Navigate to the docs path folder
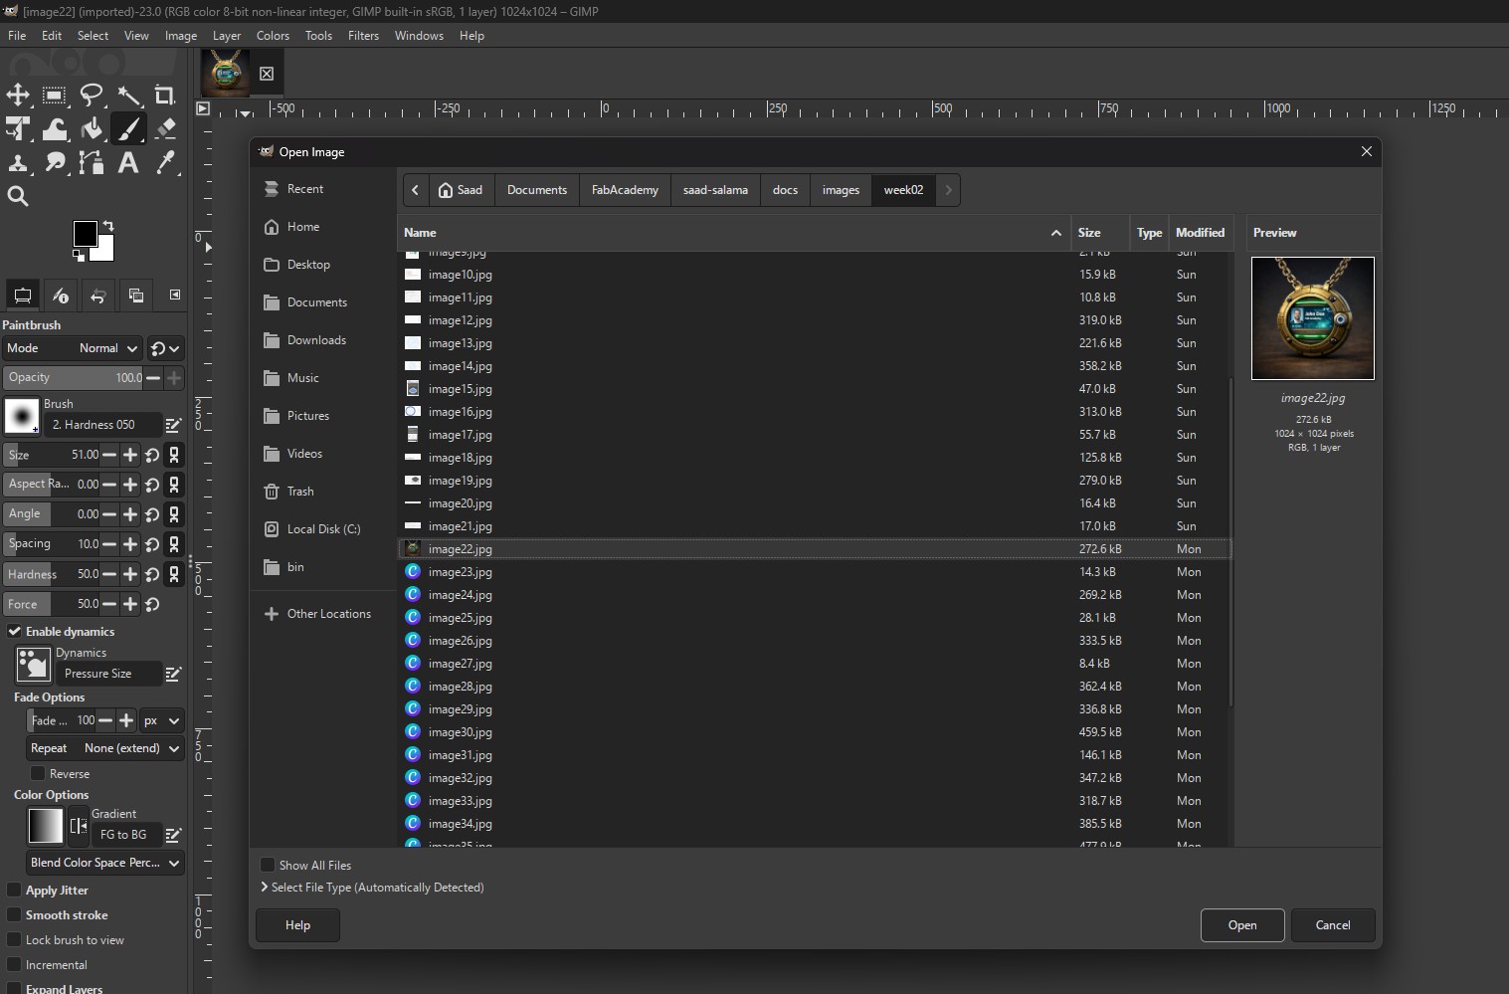The image size is (1509, 994). click(x=785, y=190)
